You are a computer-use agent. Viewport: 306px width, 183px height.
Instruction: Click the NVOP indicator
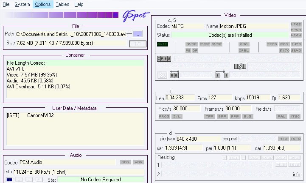tap(191, 44)
